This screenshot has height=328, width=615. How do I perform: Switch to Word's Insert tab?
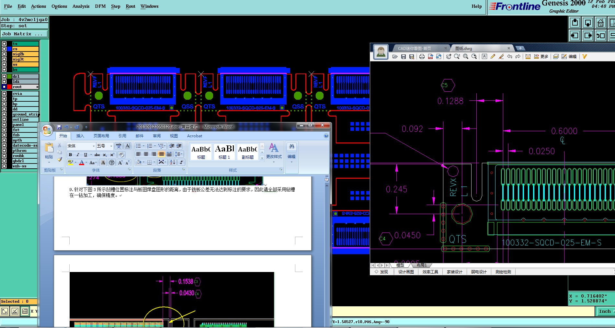[80, 136]
